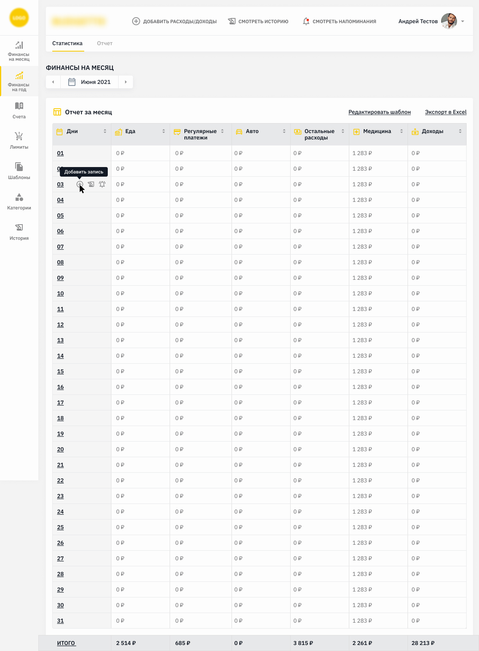Open the Категории sidebar section
This screenshot has width=479, height=651.
click(x=19, y=201)
